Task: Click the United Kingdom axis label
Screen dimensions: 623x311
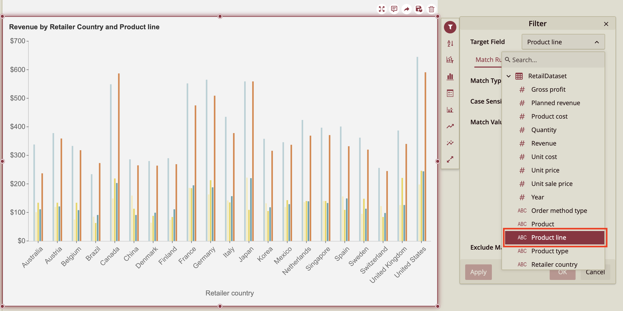Action: click(388, 265)
